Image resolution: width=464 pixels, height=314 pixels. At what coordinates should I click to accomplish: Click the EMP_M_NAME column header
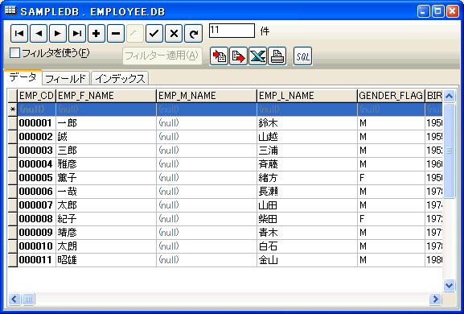(206, 96)
